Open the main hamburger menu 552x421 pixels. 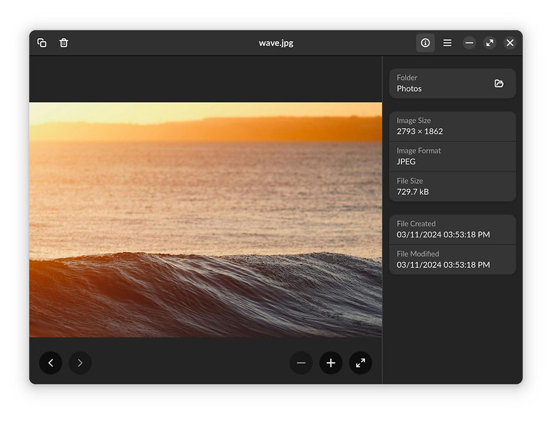[447, 42]
